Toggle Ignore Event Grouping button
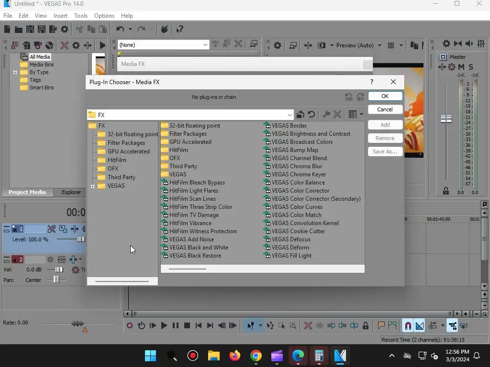 [464, 326]
